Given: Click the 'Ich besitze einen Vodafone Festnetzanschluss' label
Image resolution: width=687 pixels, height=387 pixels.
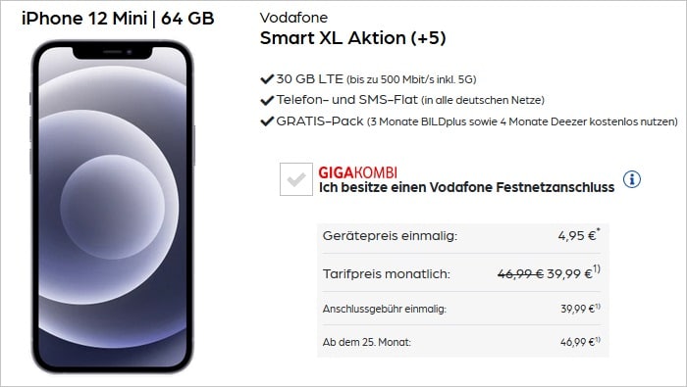Looking at the screenshot, I should [x=466, y=187].
